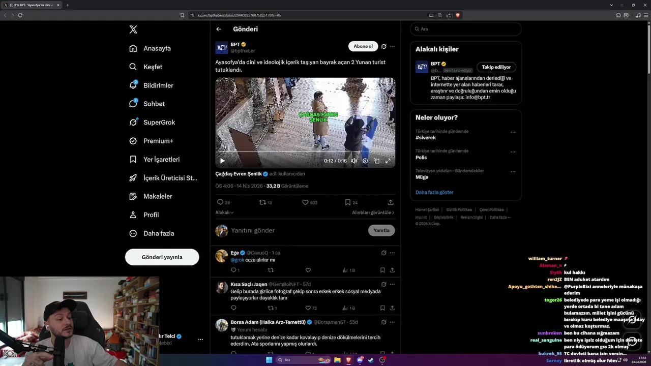Reload the page in browser
This screenshot has height=366, width=651.
tap(20, 15)
